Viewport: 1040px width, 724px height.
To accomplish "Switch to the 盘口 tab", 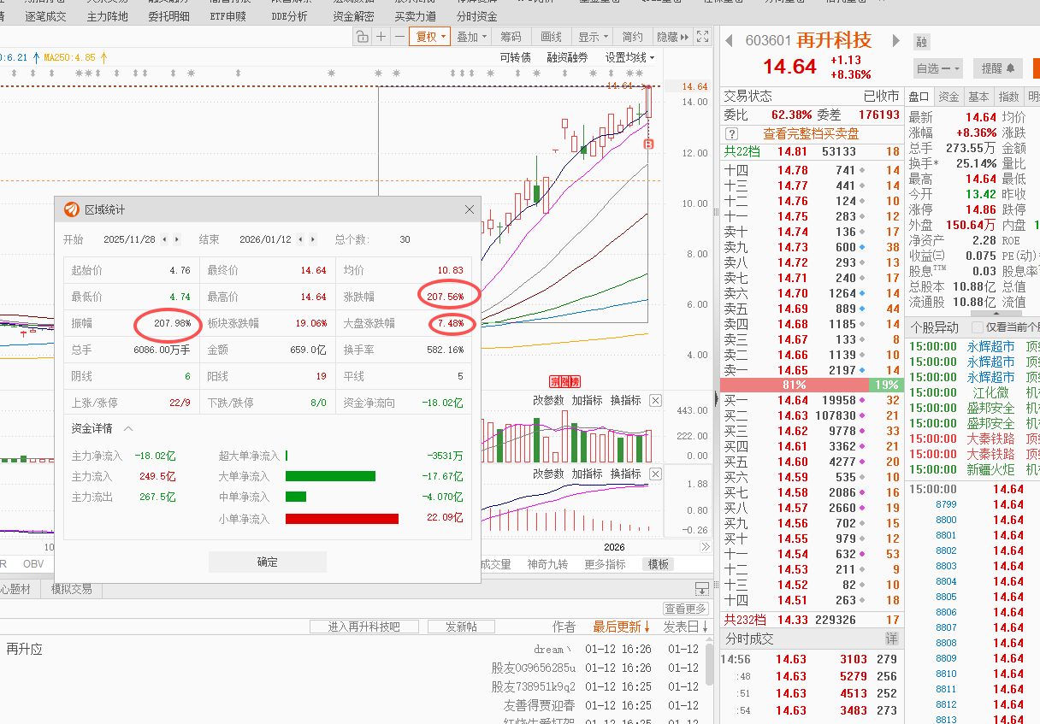I will pyautogui.click(x=919, y=97).
